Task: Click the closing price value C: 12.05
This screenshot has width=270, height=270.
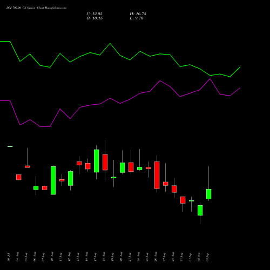Action: point(94,14)
